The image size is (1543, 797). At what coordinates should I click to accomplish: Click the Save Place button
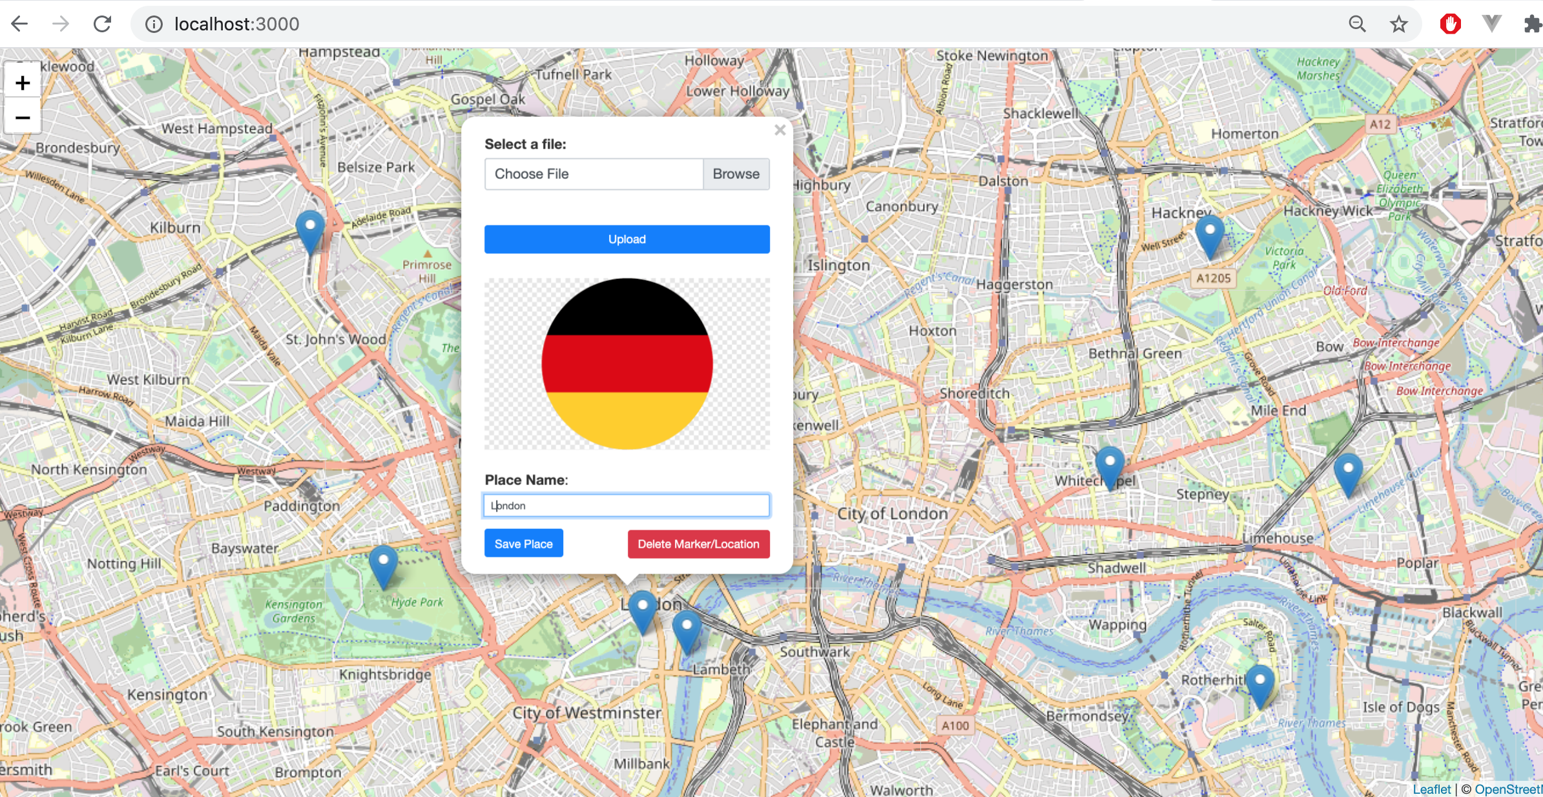pos(523,544)
